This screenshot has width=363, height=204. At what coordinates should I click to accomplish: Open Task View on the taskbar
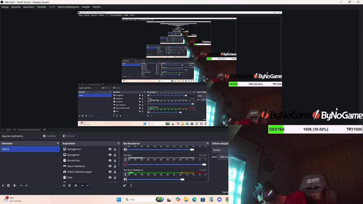tap(169, 199)
